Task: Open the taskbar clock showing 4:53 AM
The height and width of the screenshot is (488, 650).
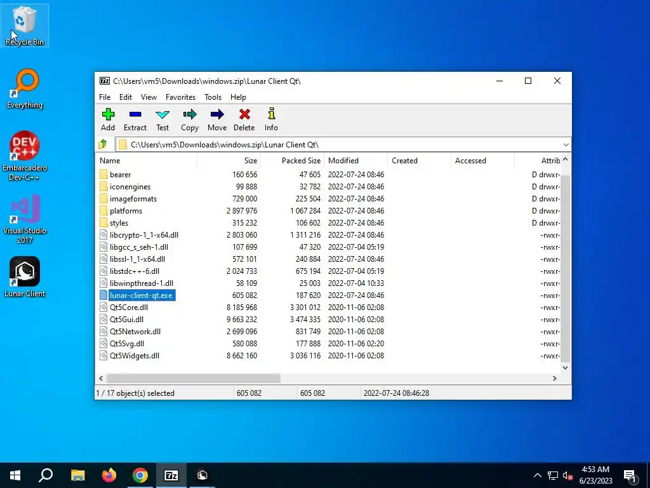Action: click(595, 475)
